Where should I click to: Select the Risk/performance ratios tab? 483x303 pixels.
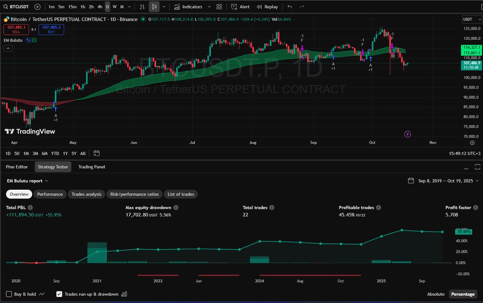tap(134, 194)
